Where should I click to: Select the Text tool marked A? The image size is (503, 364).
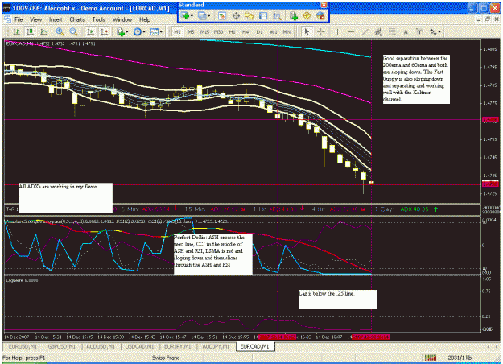(x=406, y=31)
